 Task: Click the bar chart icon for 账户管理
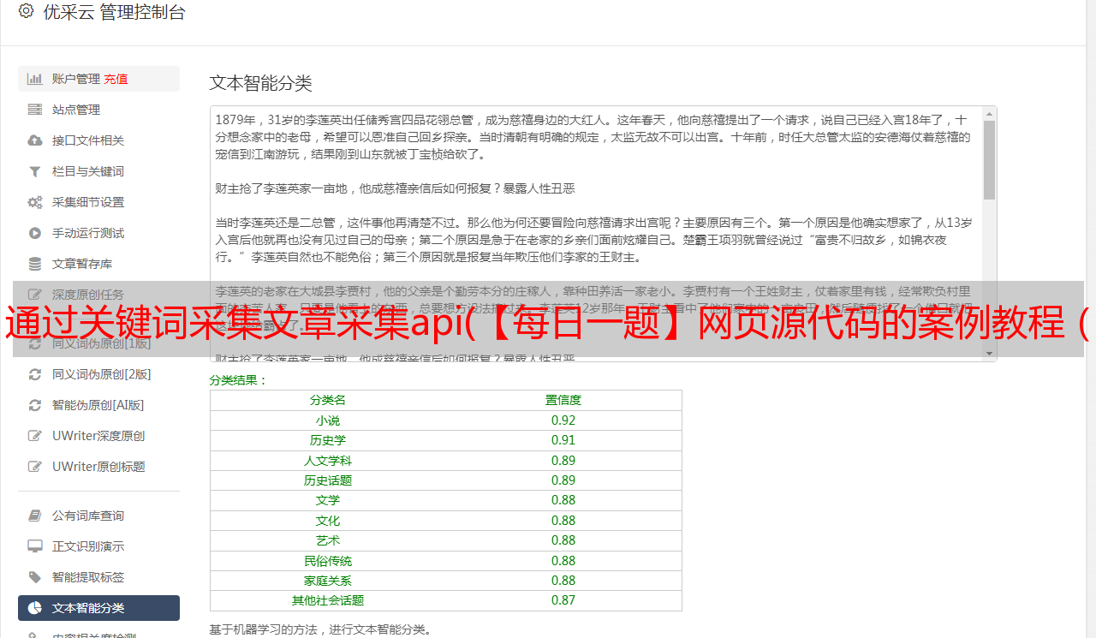point(35,79)
